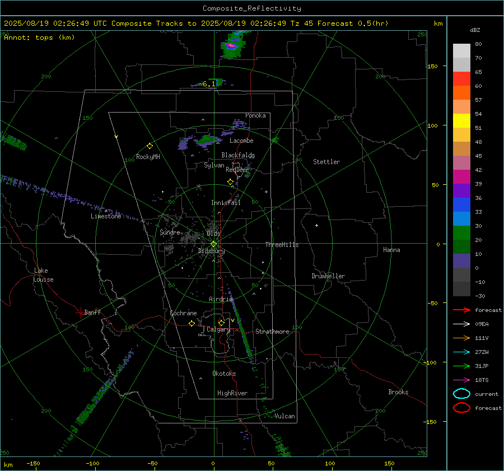This screenshot has width=504, height=471.
Task: Click the Innisfail town label
Action: (226, 203)
